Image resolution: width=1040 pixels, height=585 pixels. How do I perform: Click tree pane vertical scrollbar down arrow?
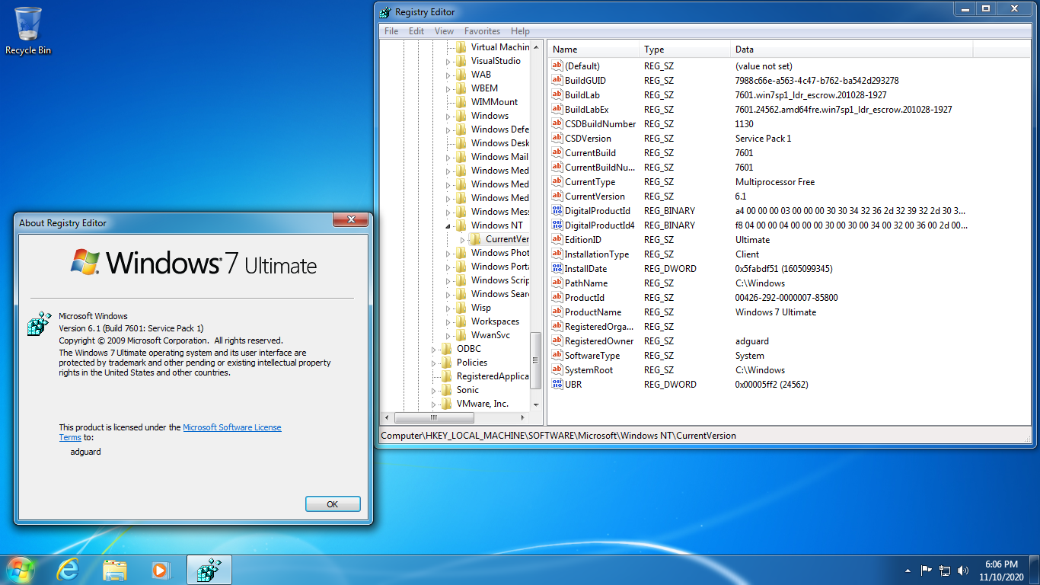(536, 404)
